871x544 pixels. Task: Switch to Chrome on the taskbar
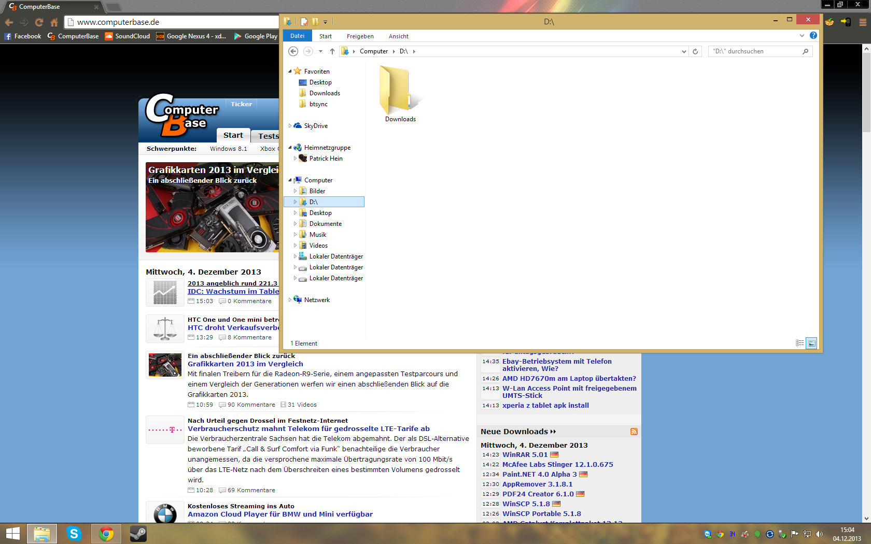(x=106, y=534)
